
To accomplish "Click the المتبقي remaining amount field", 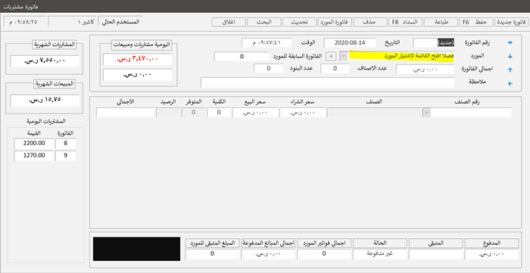I will coord(435,254).
